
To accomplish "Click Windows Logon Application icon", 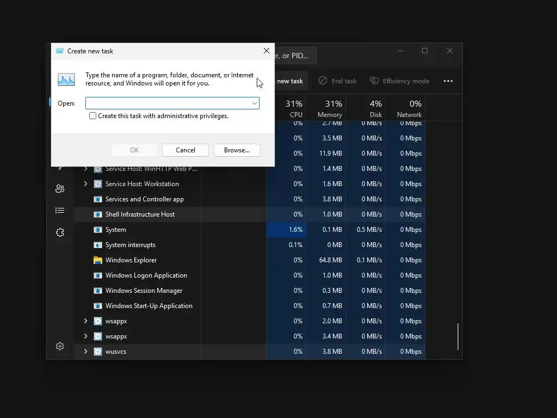I will tap(98, 275).
